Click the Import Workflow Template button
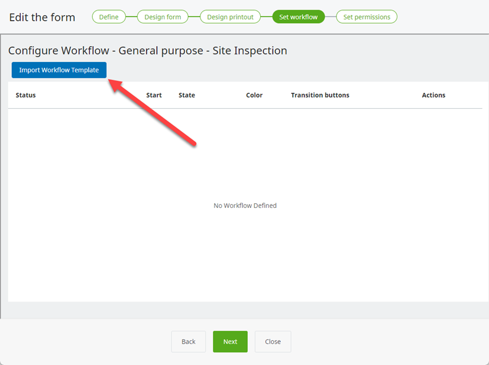This screenshot has height=365, width=489. (x=59, y=70)
